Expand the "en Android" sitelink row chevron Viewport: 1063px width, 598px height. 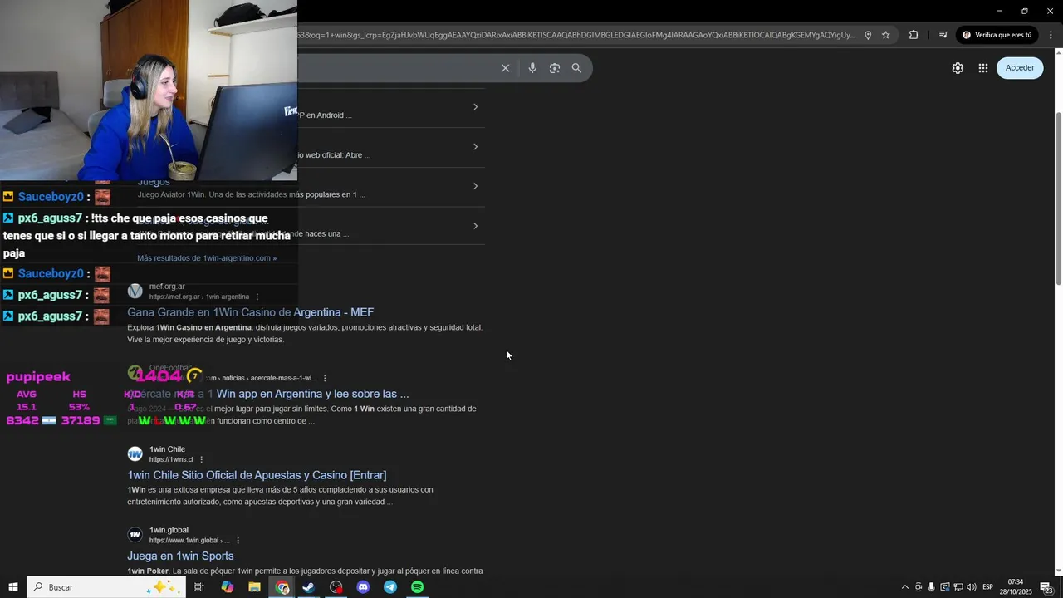(475, 107)
